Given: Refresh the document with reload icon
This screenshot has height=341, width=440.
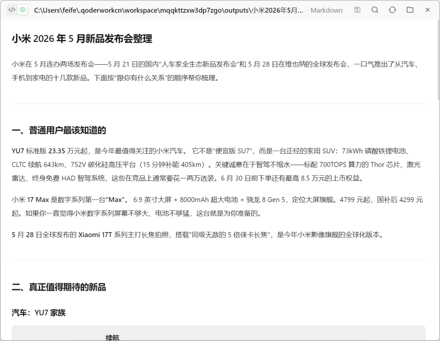Looking at the screenshot, I should (x=392, y=10).
